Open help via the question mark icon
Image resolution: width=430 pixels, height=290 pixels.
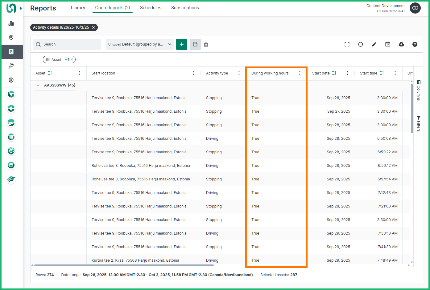415,44
